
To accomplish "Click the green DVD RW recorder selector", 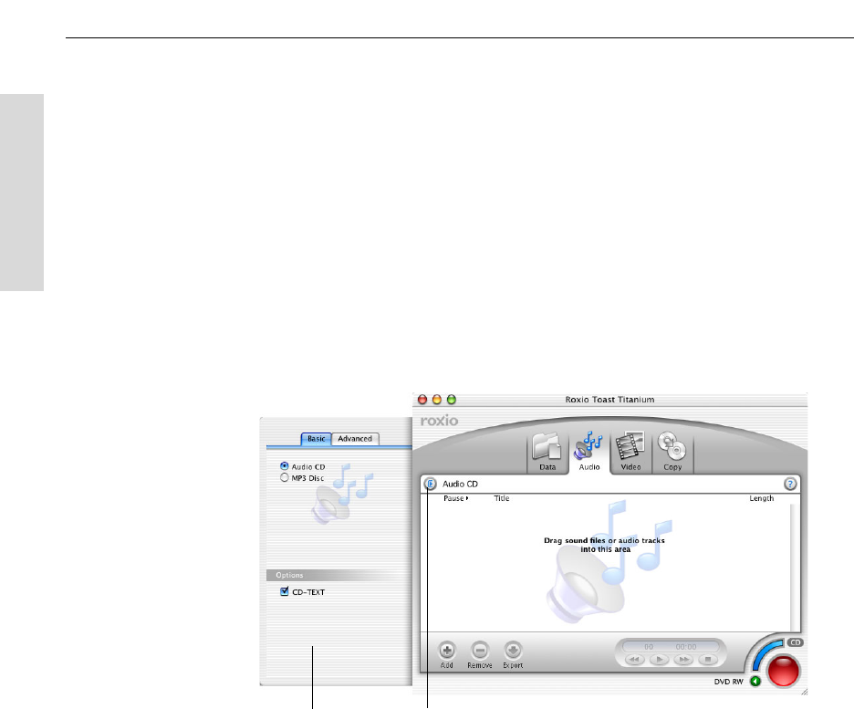I will (x=755, y=682).
